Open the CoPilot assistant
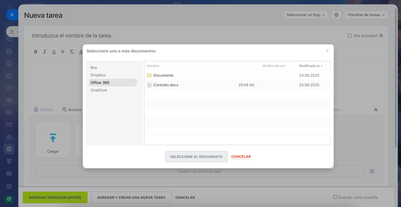This screenshot has width=401, height=207. click(44, 110)
